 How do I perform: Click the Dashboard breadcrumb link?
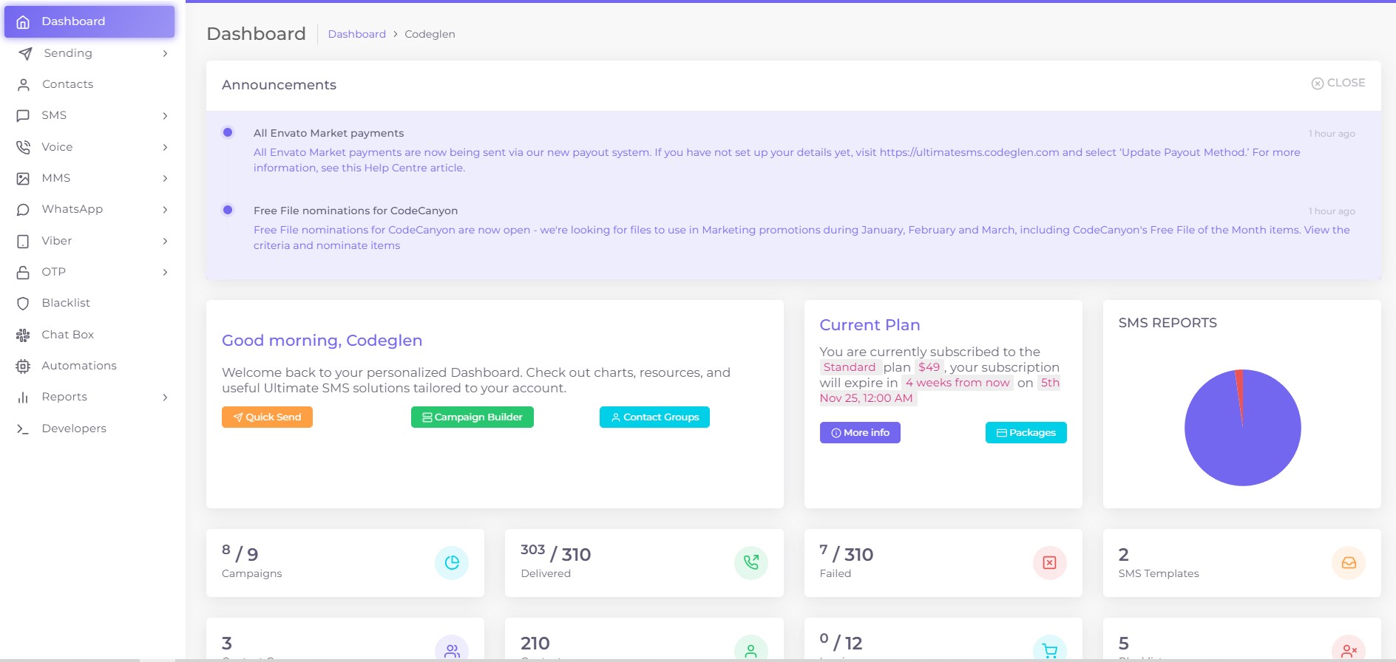click(x=356, y=34)
